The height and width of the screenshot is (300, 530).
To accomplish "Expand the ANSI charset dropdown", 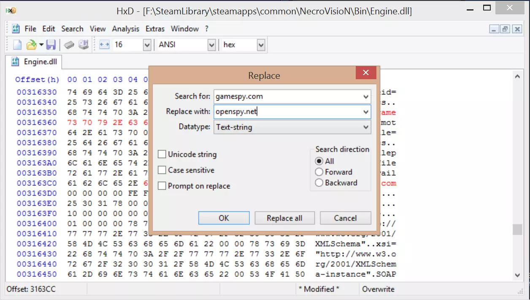I will 211,45.
